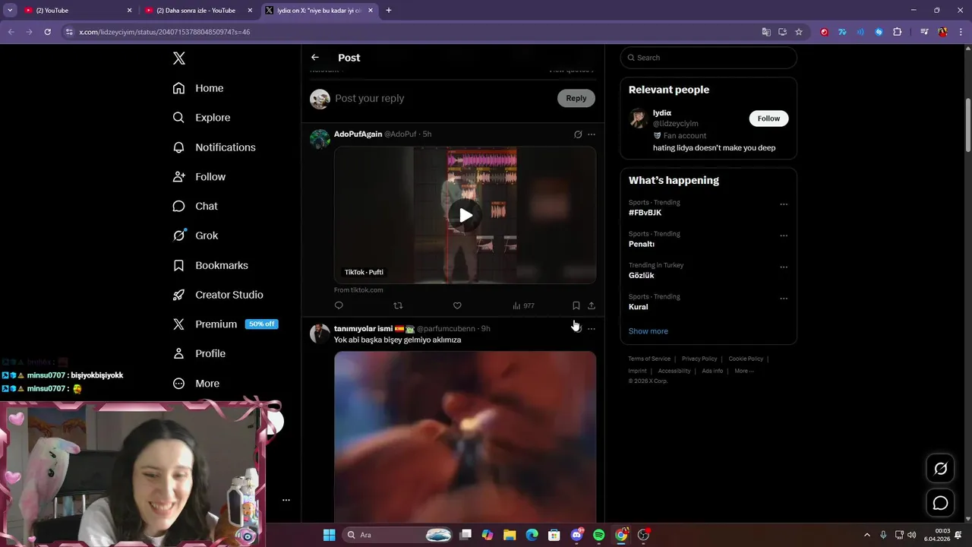
Task: Open options for the #FBvBJK trend
Action: [784, 204]
